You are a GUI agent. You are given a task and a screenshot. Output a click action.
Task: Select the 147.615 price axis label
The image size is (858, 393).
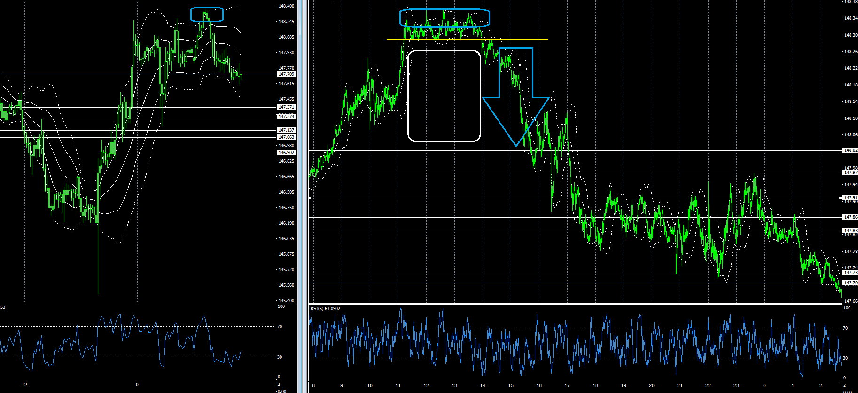(x=286, y=84)
